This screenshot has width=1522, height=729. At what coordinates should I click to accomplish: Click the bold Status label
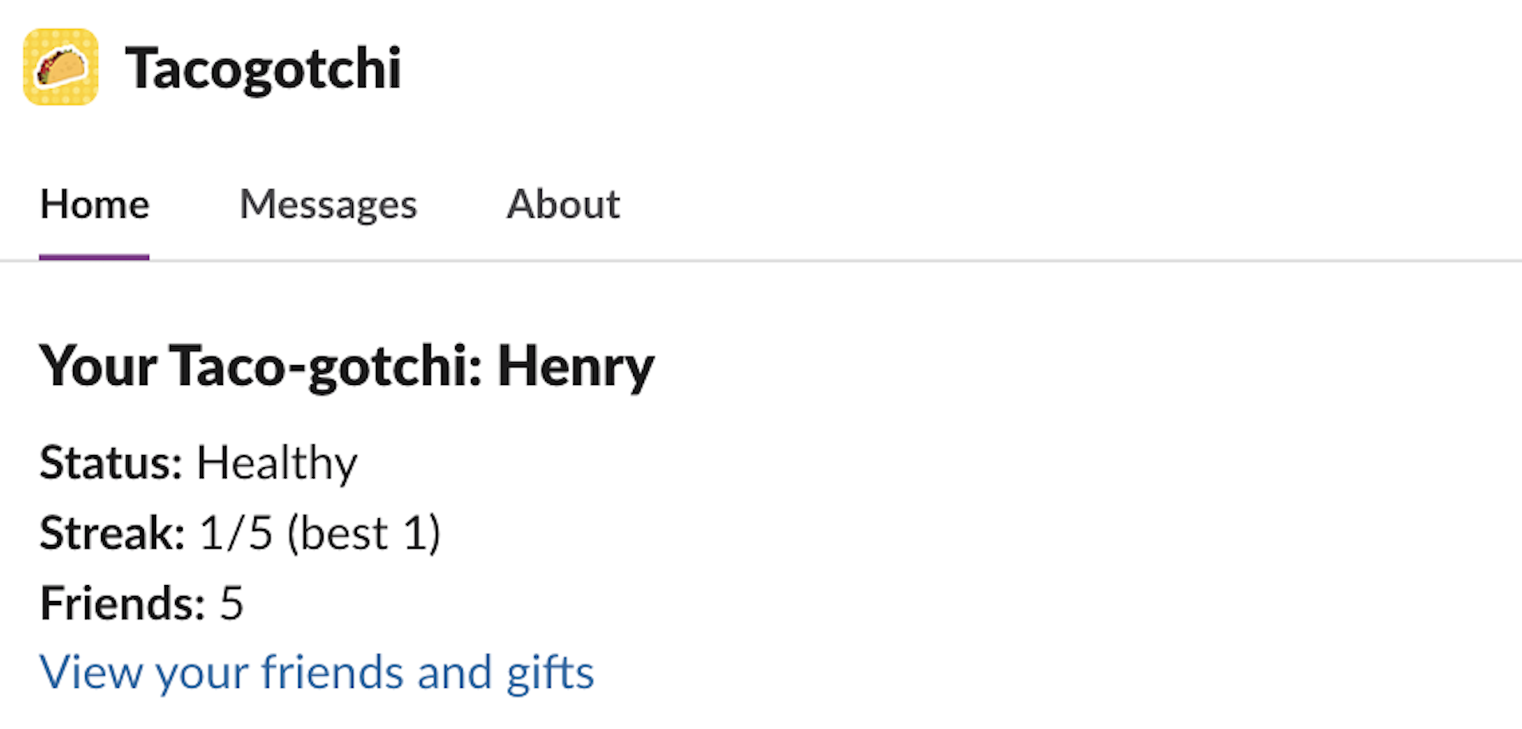tap(111, 463)
